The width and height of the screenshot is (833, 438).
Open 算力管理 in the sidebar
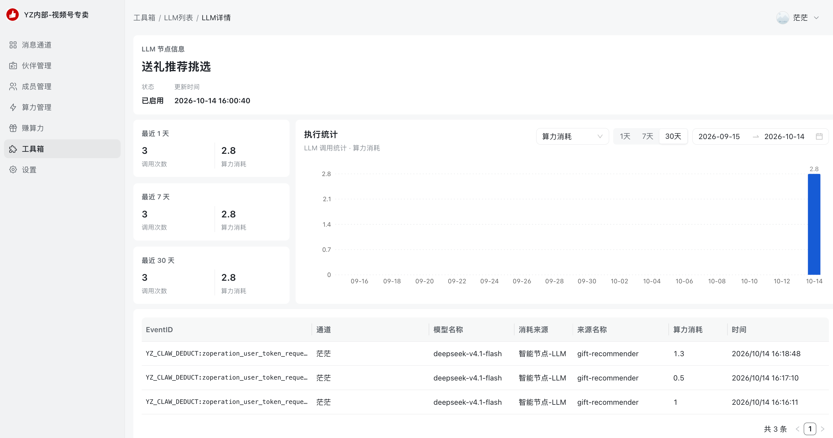point(62,107)
